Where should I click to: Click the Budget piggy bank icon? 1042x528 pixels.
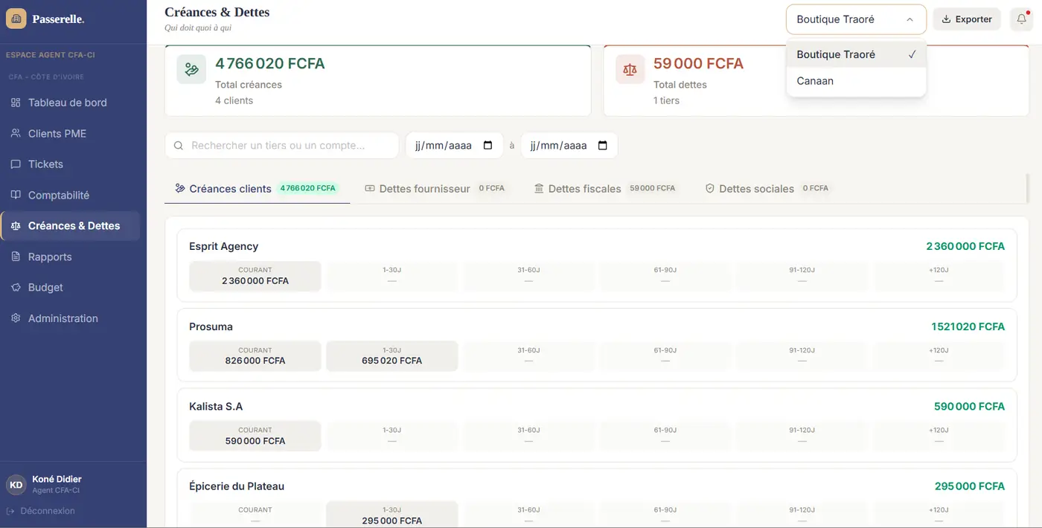click(x=16, y=288)
